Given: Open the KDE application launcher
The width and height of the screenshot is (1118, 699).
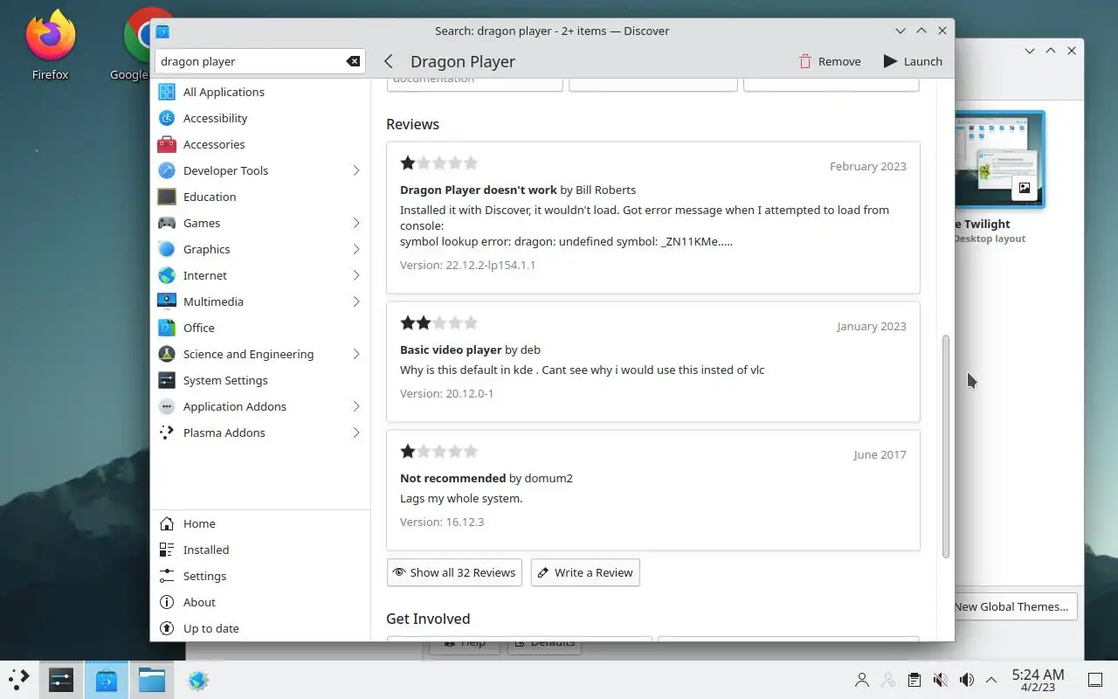Looking at the screenshot, I should [x=19, y=680].
